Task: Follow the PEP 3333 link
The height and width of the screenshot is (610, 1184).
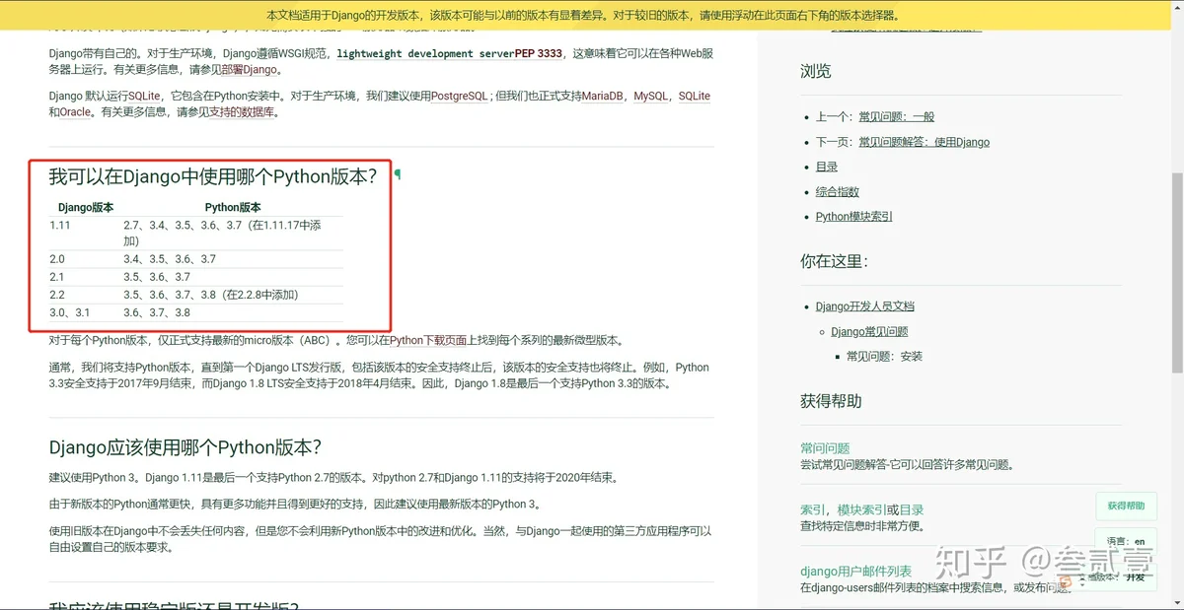Action: [538, 53]
